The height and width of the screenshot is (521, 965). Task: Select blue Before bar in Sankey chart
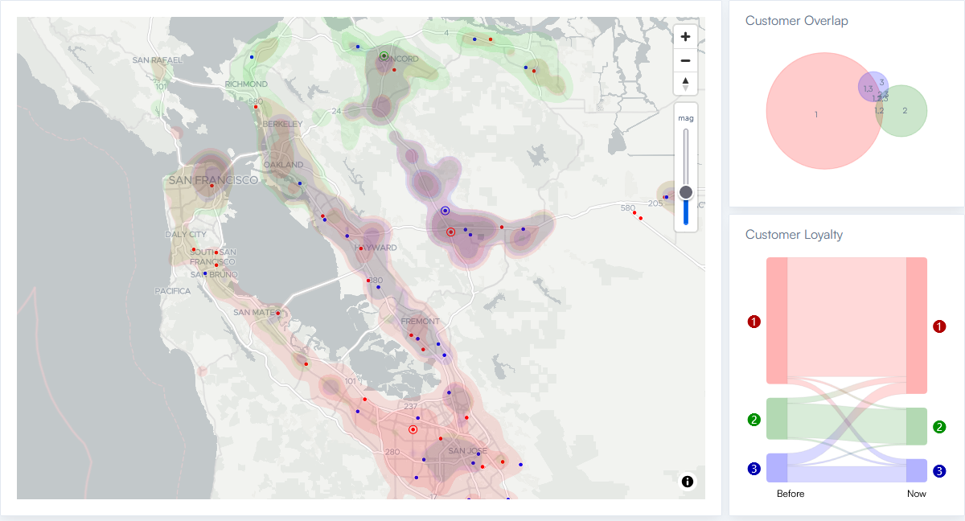coord(777,468)
